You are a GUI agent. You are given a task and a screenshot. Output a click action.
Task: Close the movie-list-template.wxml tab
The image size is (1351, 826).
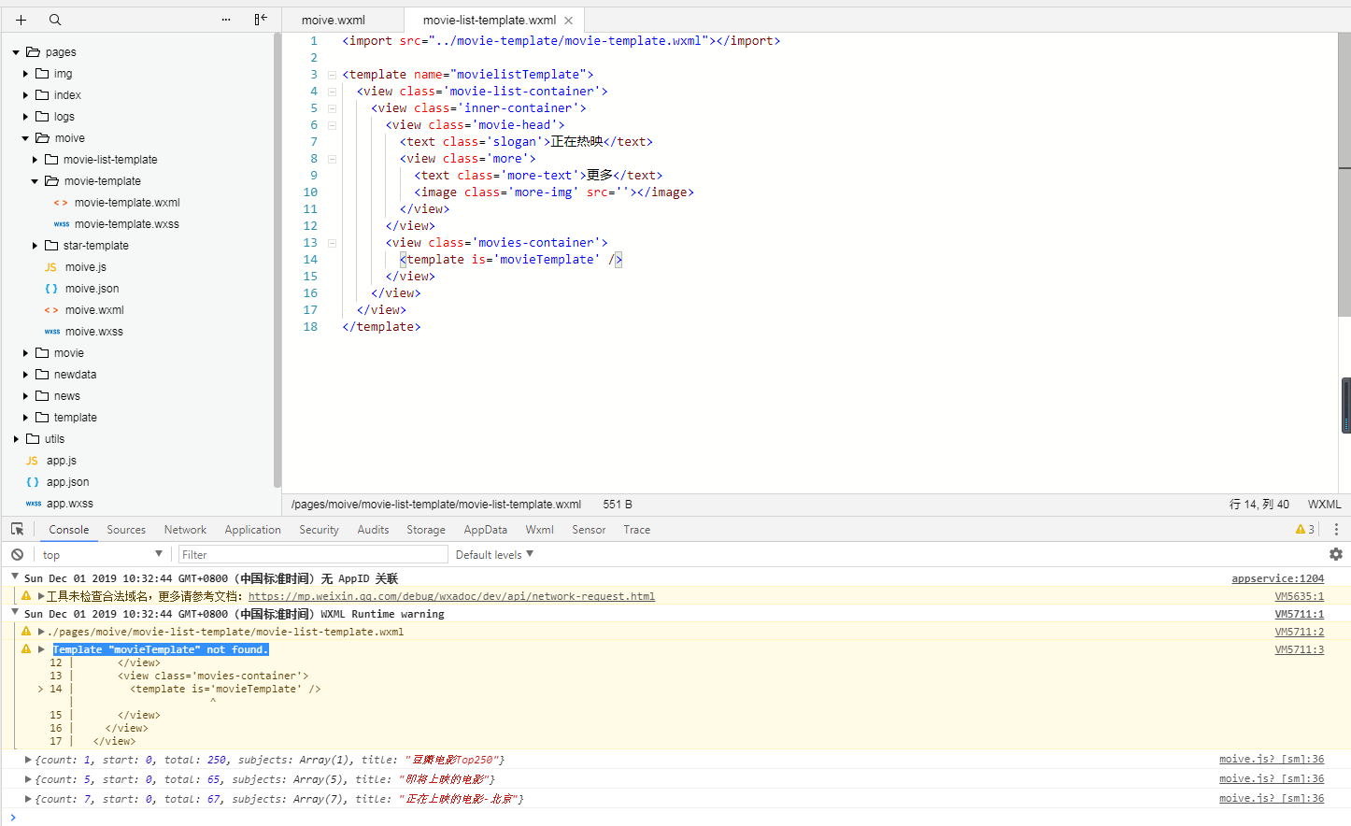coord(568,21)
